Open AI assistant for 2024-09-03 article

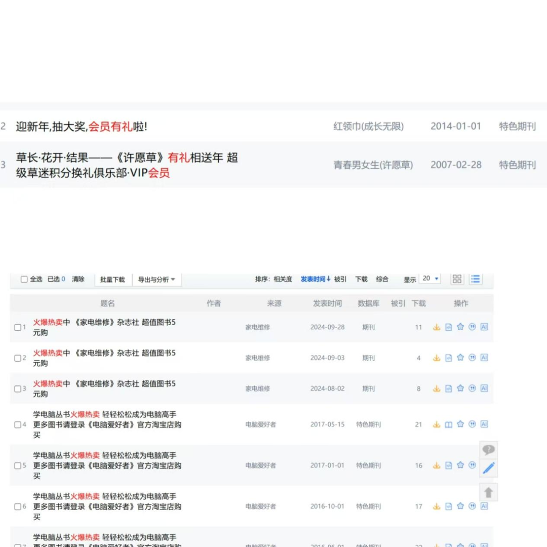click(x=484, y=358)
